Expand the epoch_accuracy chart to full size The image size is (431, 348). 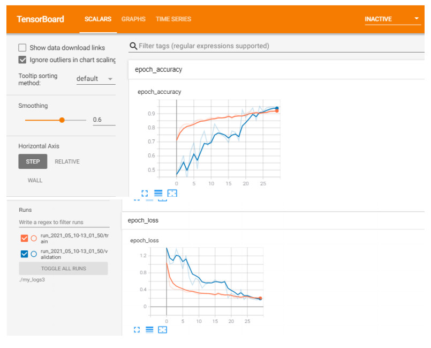coord(145,193)
